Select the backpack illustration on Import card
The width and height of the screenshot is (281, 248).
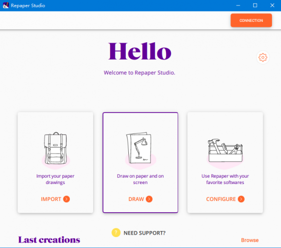[56, 150]
